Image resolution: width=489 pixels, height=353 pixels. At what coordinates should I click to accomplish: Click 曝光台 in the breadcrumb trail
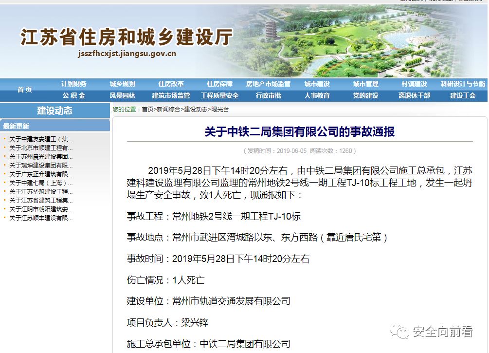tap(220, 110)
